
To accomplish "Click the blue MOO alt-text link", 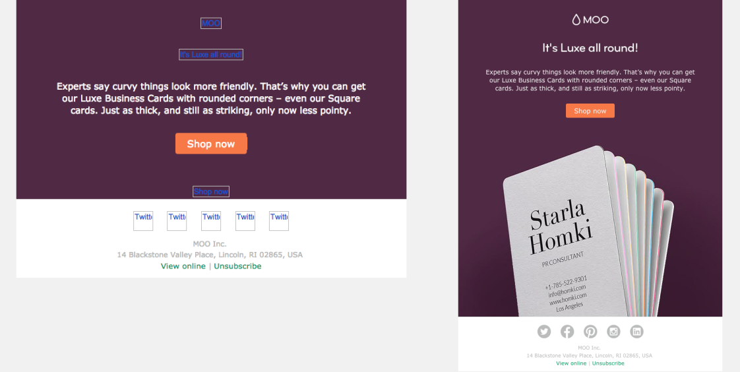I will click(x=211, y=24).
